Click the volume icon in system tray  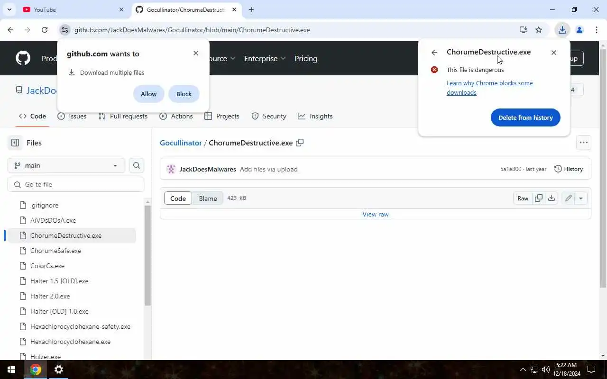click(x=545, y=370)
